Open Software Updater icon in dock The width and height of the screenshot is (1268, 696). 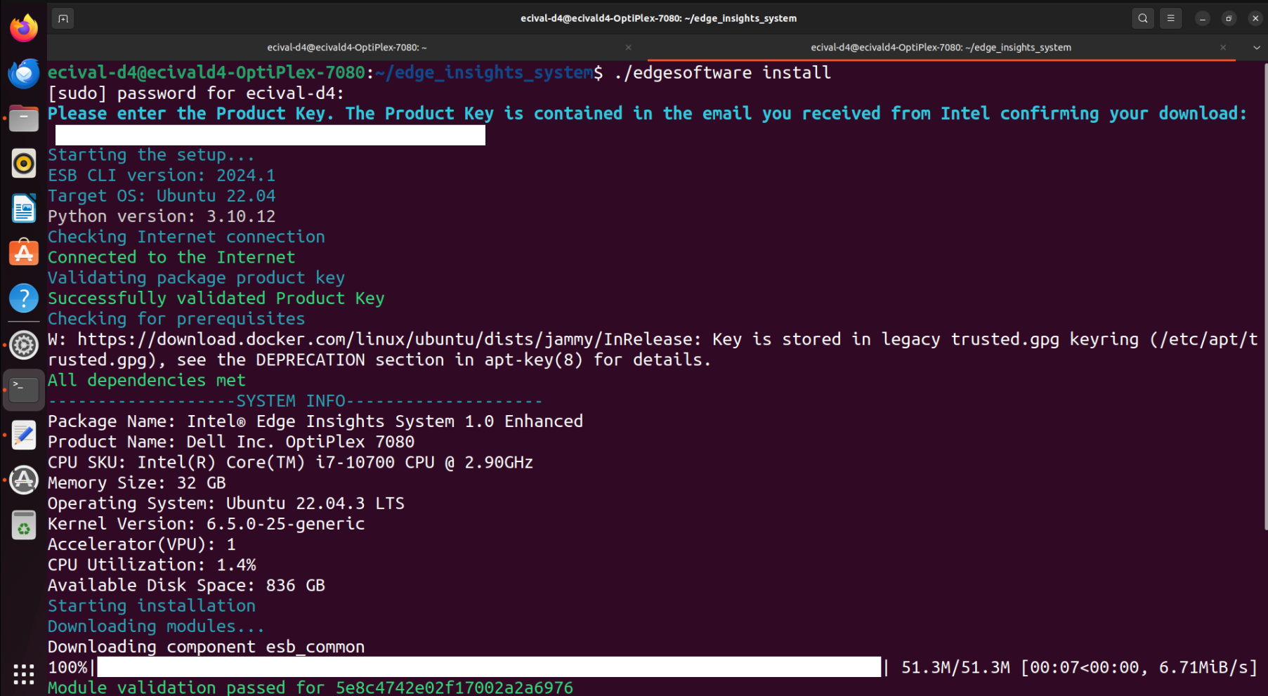point(24,480)
